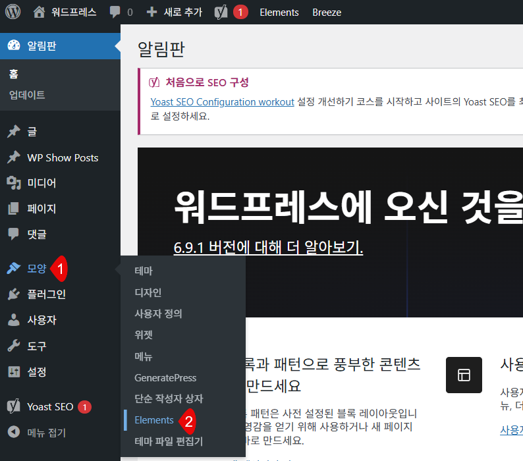
Task: Open the 댓글 comments icon in sidebar
Action: pyautogui.click(x=14, y=234)
